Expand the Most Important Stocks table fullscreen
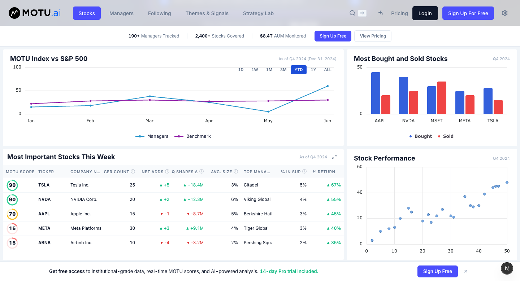 click(334, 157)
